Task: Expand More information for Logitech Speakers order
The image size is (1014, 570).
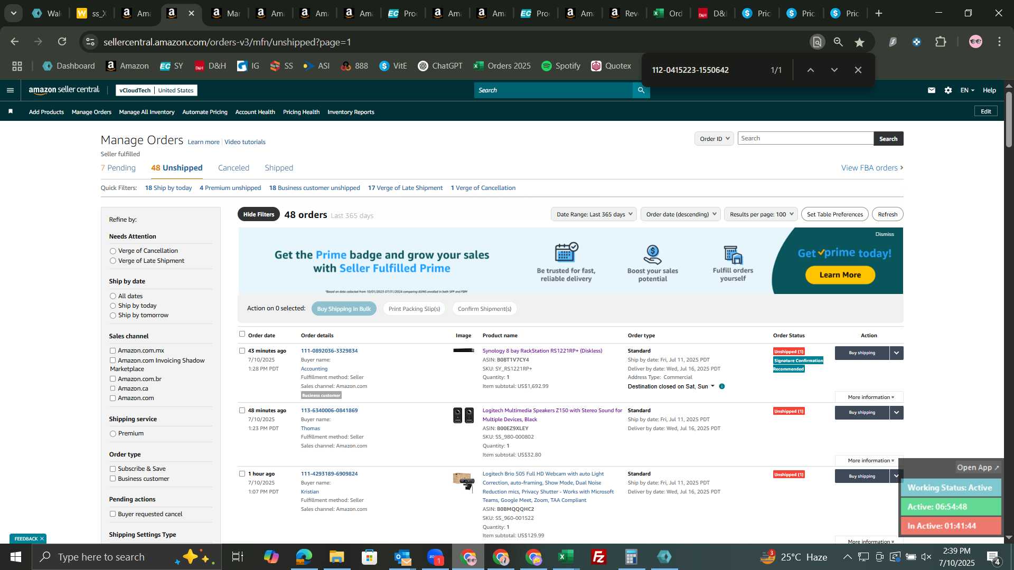Action: [870, 461]
